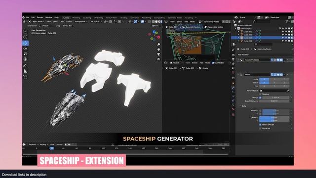The width and height of the screenshot is (316, 178).
Task: Expand the Cube.002 tree item
Action: (x=238, y=35)
